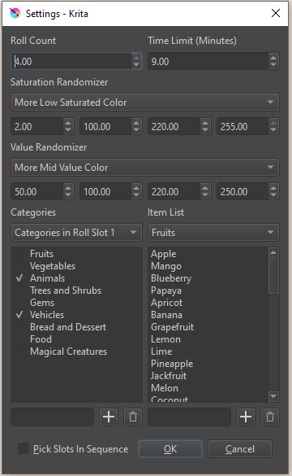
Task: Check the Fruits category
Action: [x=19, y=254]
